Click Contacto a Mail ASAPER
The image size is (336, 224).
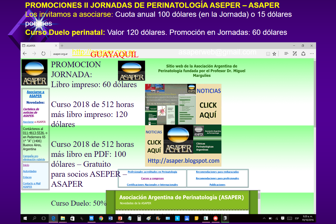32,185
